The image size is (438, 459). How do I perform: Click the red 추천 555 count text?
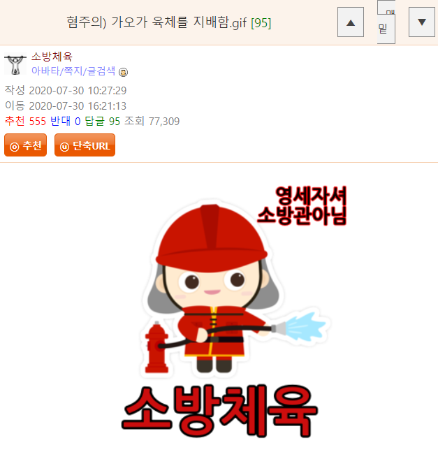25,121
